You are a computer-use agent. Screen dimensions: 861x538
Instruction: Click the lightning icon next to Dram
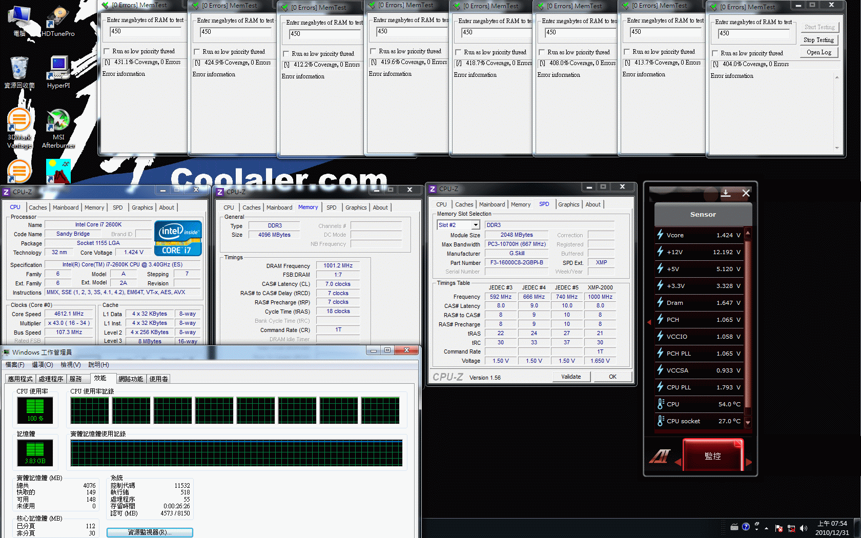tap(661, 302)
